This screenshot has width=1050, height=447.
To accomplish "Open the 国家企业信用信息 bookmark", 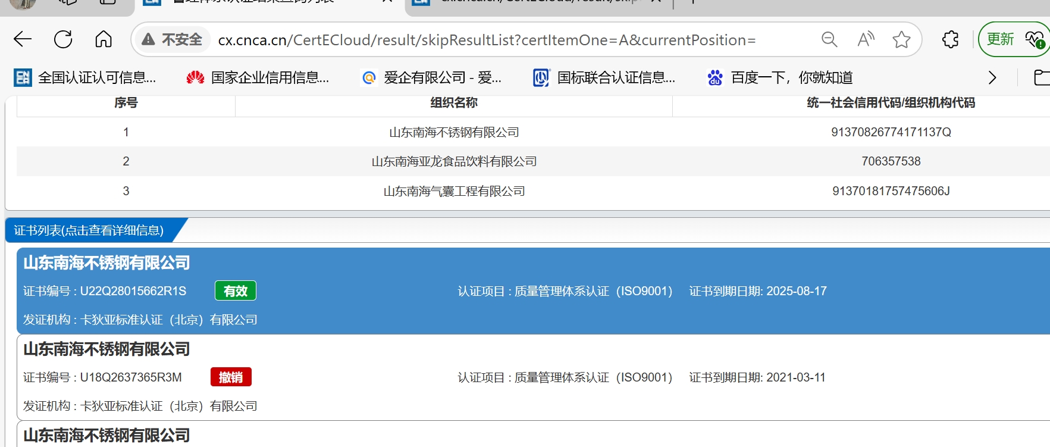I will [x=258, y=77].
